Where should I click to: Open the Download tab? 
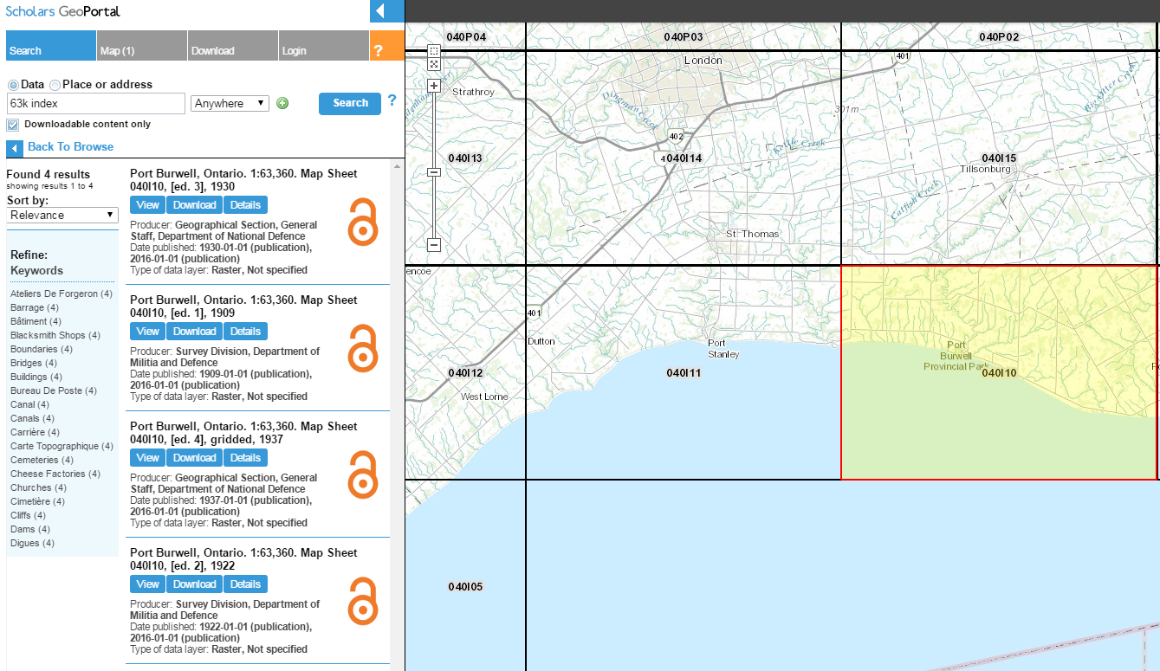232,46
